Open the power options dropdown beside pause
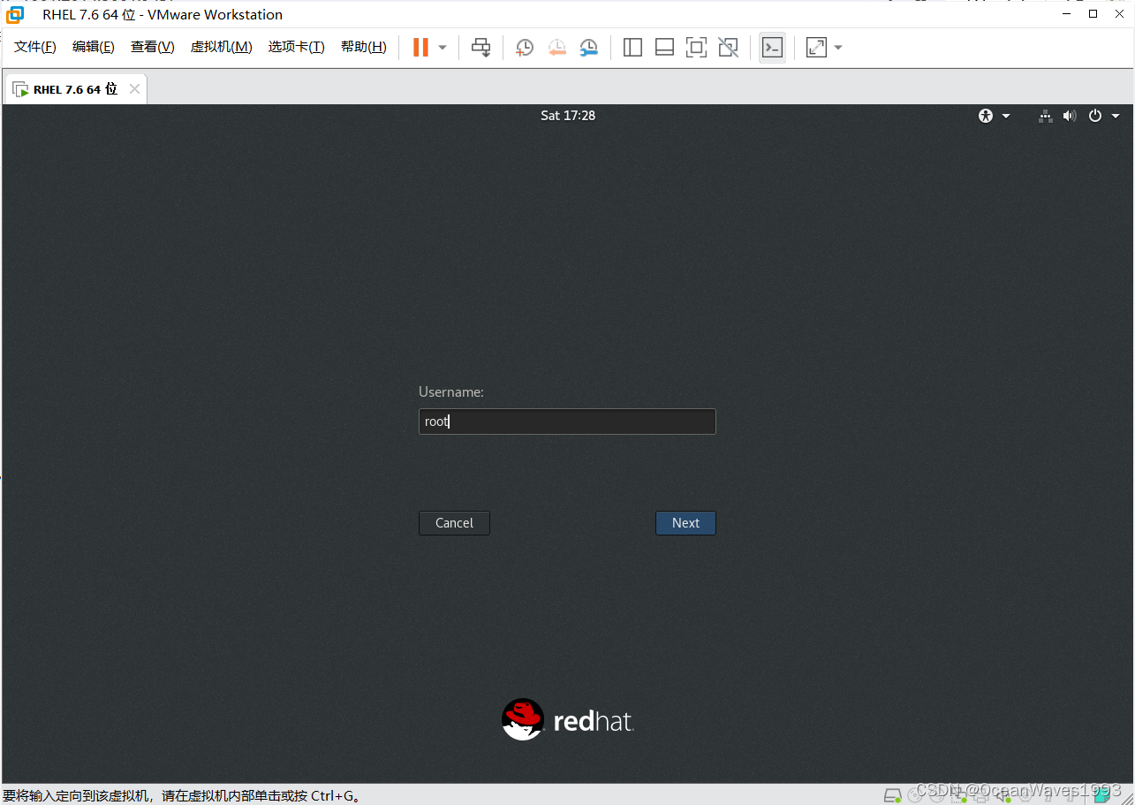Image resolution: width=1135 pixels, height=805 pixels. click(x=443, y=48)
